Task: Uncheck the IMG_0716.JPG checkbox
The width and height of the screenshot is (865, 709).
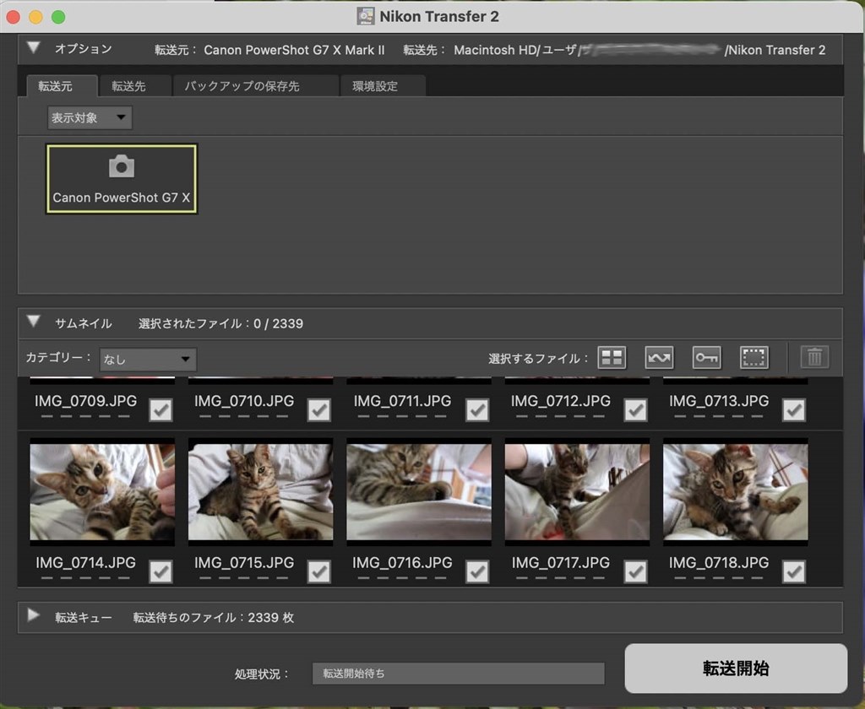Action: pos(477,571)
